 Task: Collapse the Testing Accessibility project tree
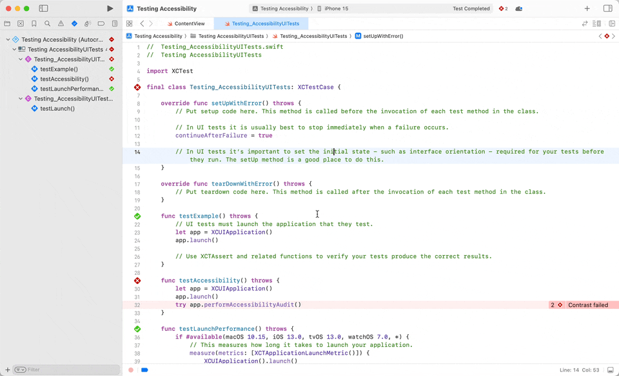point(8,39)
